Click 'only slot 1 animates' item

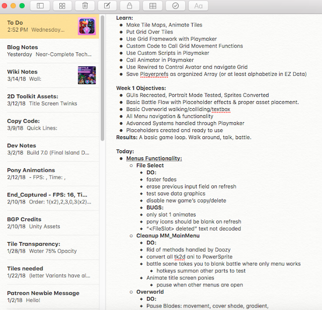(171, 215)
